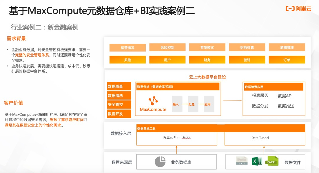The width and height of the screenshot is (319, 173).
Task: Click the 数据质量 block
Action: pyautogui.click(x=119, y=86)
